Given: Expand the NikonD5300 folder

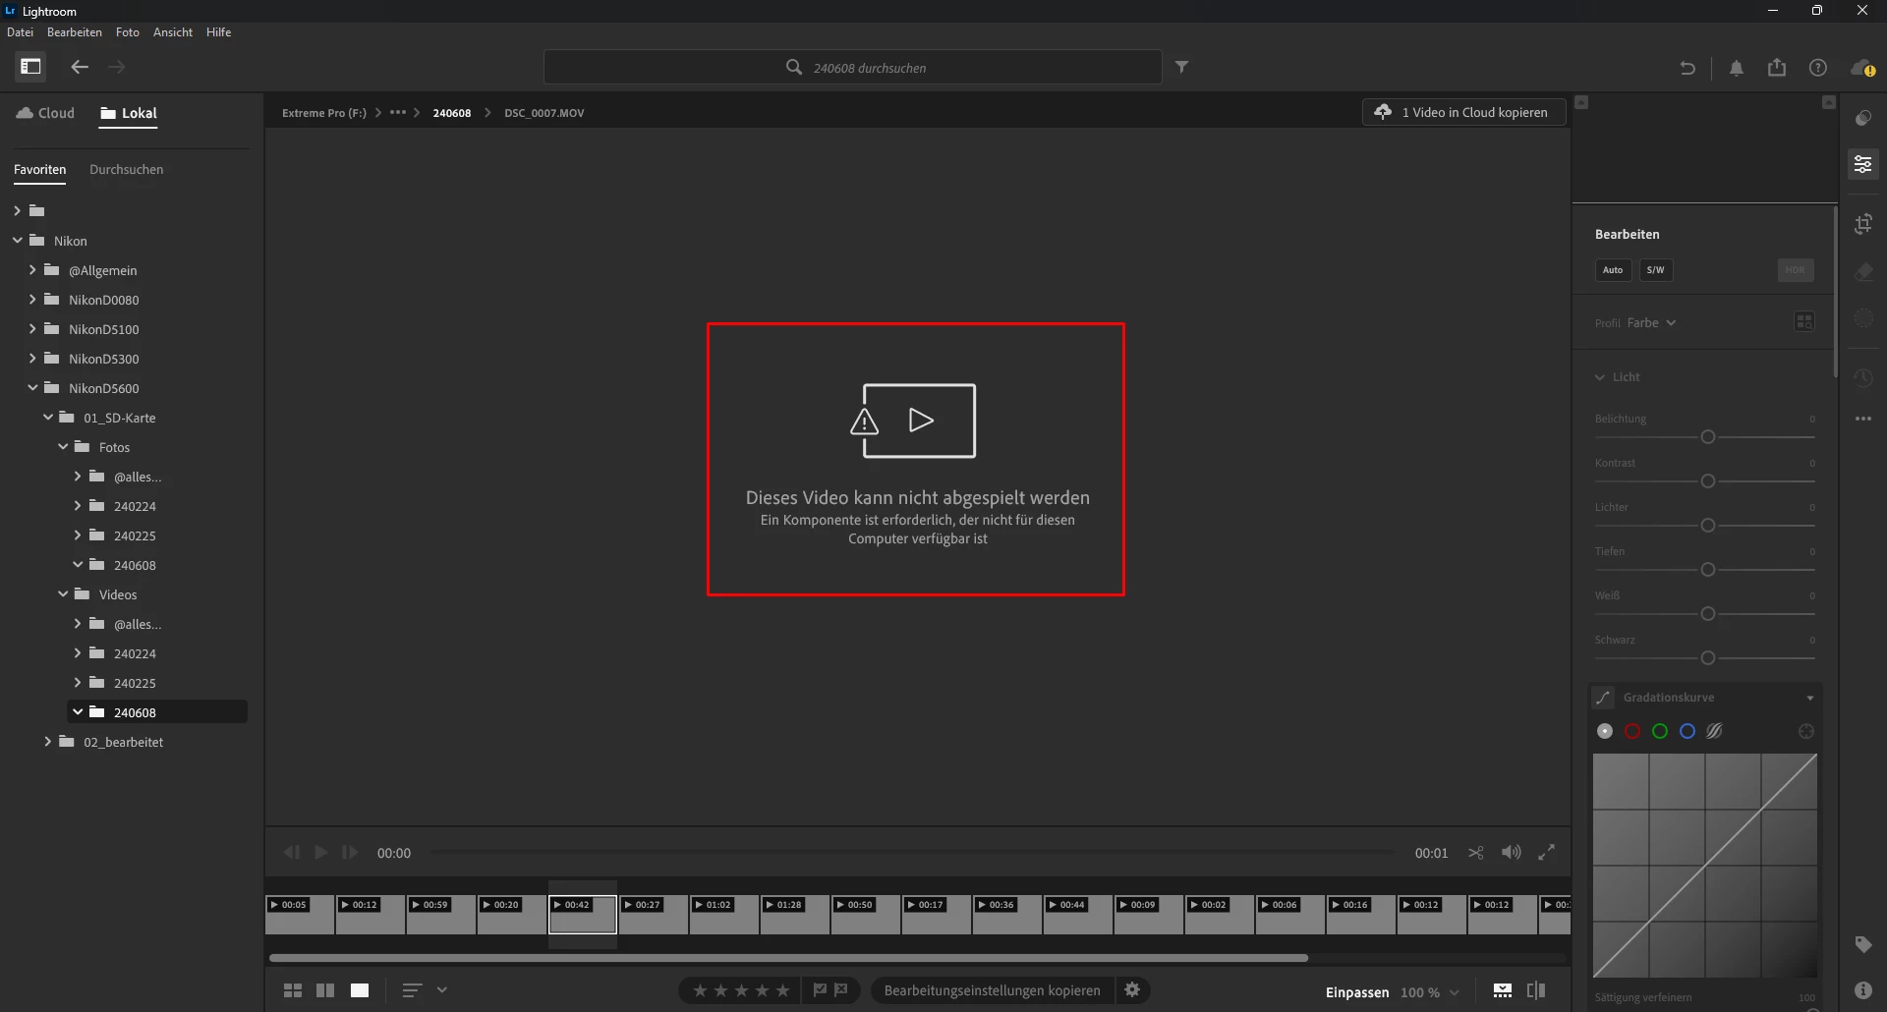Looking at the screenshot, I should (x=32, y=359).
